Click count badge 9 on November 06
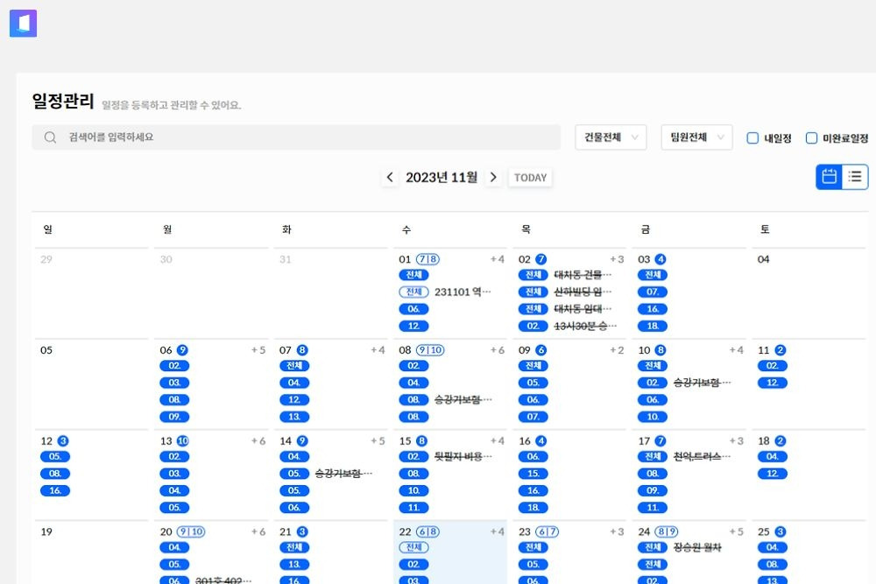The width and height of the screenshot is (876, 584). 182,350
